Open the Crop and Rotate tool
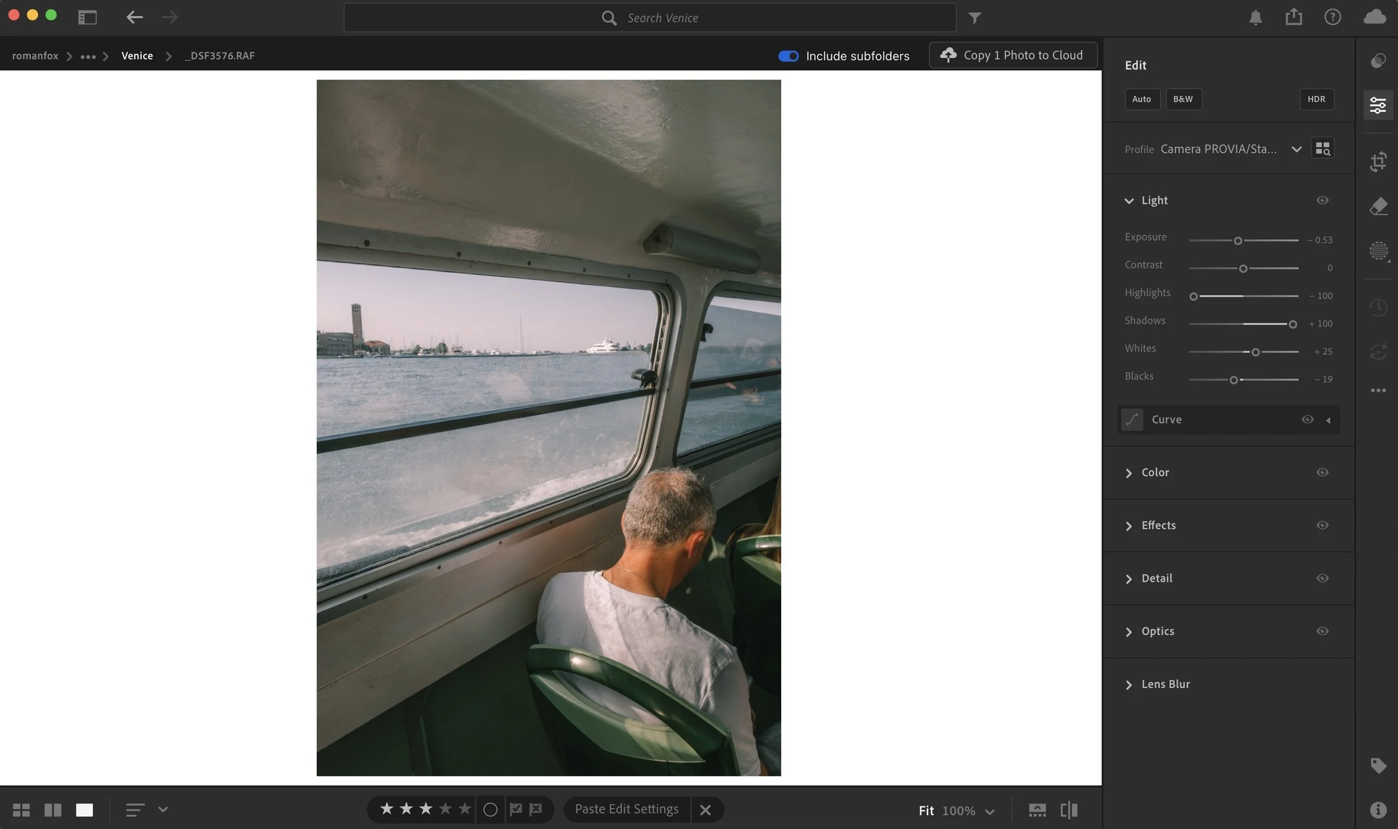 click(x=1378, y=162)
